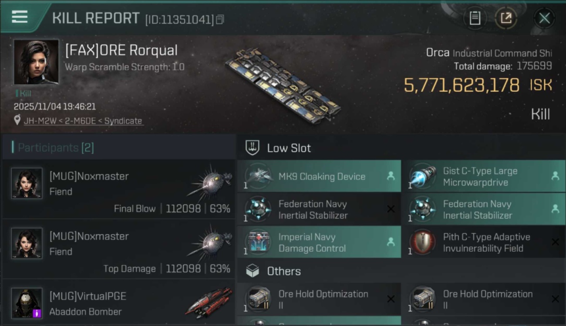The image size is (566, 326).
Task: Toggle dropped marker on Gist Microwarpdrive
Action: [555, 176]
